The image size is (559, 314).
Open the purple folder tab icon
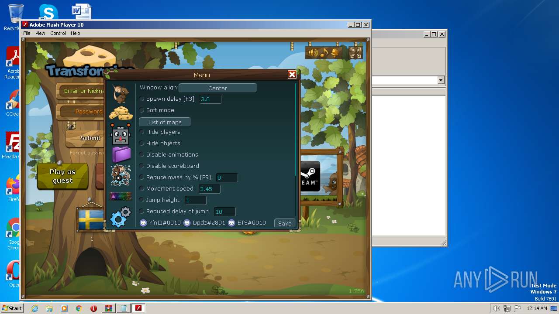tap(121, 154)
